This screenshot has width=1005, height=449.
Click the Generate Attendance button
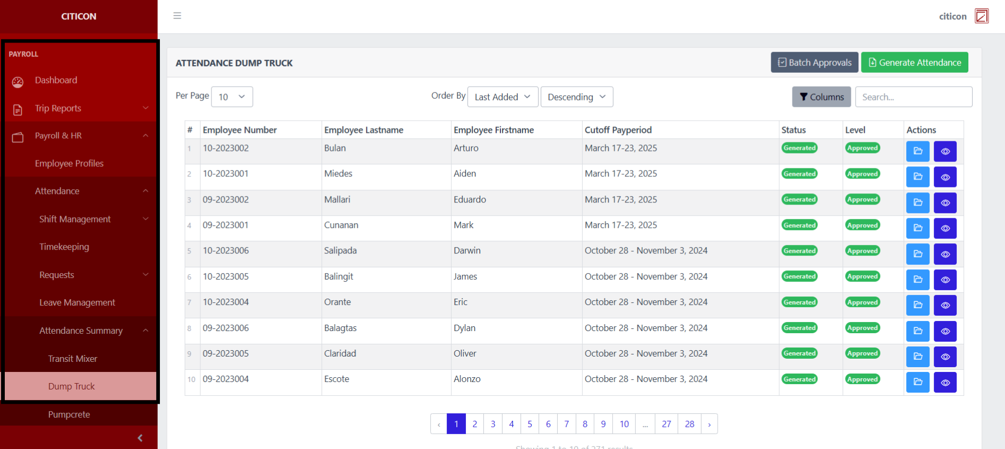[914, 62]
